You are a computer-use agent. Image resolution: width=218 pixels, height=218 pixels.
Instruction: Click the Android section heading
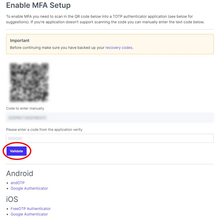click(x=20, y=173)
